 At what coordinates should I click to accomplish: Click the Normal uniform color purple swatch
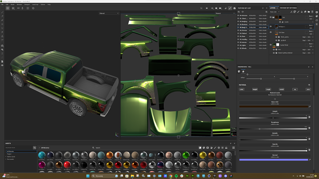[x=273, y=160]
